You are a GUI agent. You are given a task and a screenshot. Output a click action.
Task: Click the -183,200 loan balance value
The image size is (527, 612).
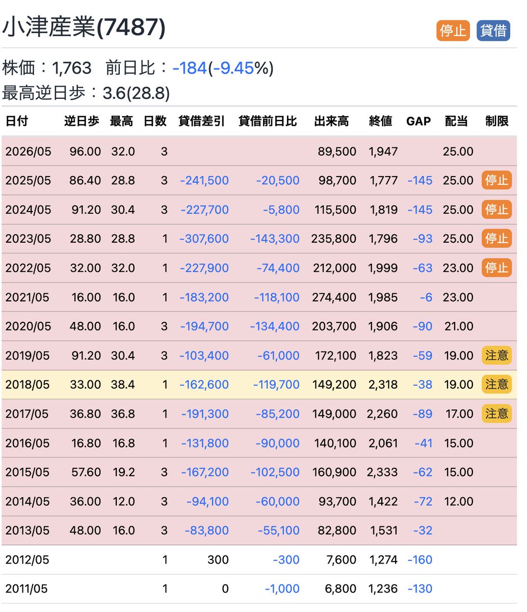pyautogui.click(x=204, y=297)
